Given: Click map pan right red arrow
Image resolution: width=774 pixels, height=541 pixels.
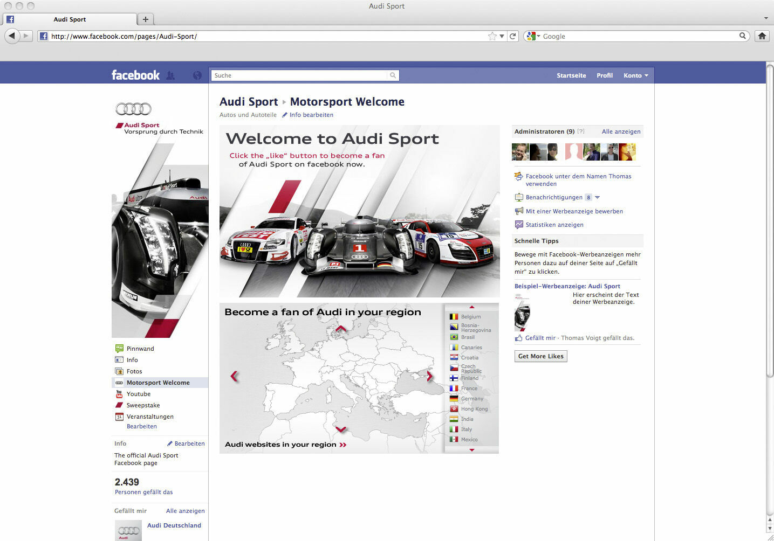Looking at the screenshot, I should pyautogui.click(x=430, y=376).
